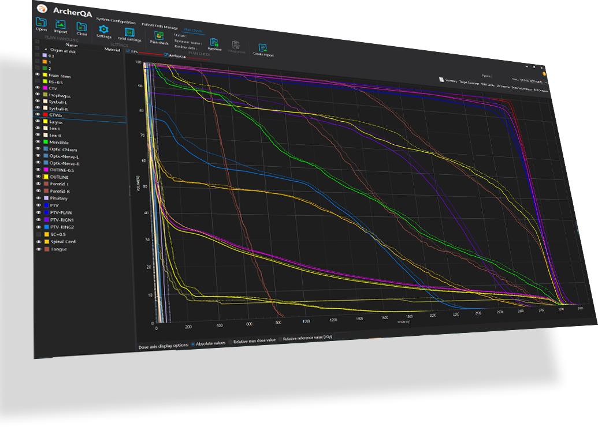Click the GTVtb red color swatch
Viewport: 598px width, 427px height.
pyautogui.click(x=46, y=115)
